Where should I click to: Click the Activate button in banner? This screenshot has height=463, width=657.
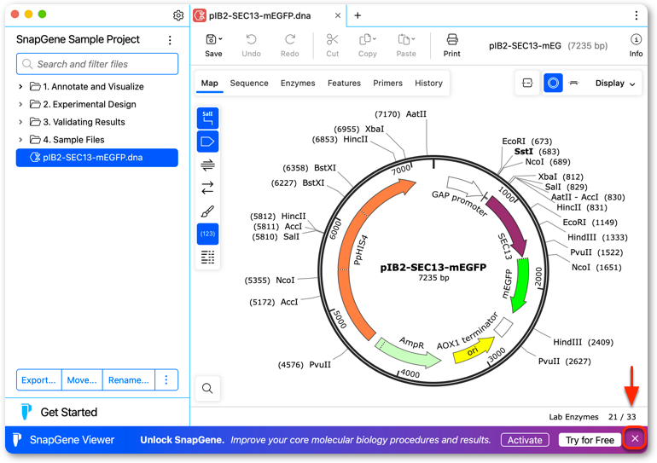pyautogui.click(x=525, y=440)
